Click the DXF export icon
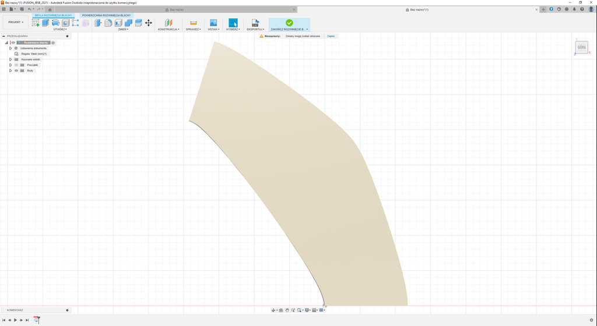The height and width of the screenshot is (326, 597). (255, 23)
